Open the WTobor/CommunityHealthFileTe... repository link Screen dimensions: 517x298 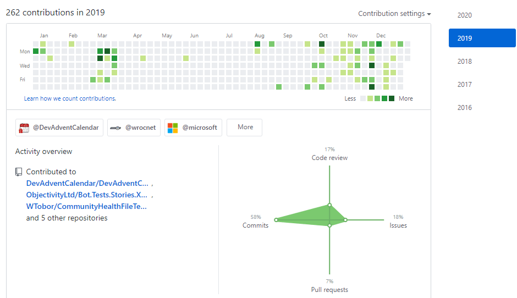pos(86,206)
